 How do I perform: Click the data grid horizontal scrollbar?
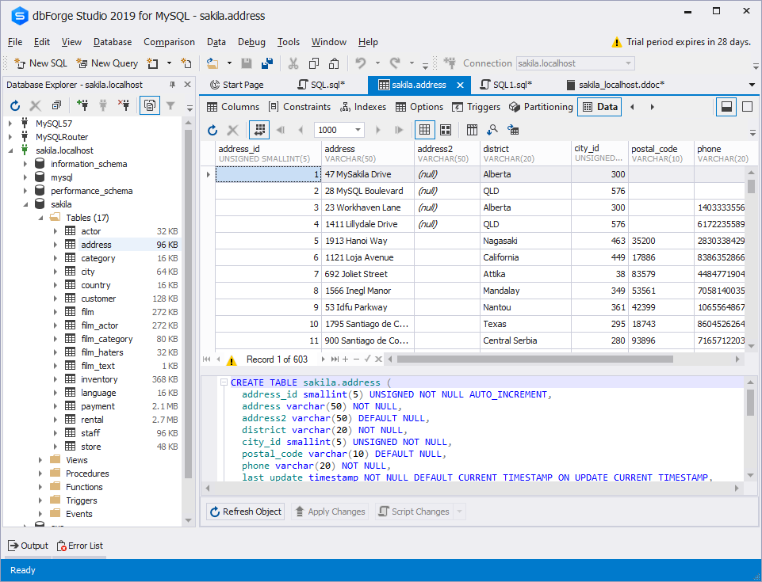click(x=534, y=359)
